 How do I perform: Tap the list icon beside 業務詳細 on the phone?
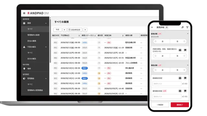point(167,27)
